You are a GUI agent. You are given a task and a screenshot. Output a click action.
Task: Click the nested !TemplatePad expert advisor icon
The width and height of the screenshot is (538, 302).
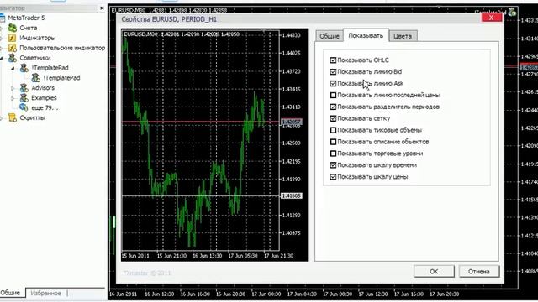(x=35, y=78)
